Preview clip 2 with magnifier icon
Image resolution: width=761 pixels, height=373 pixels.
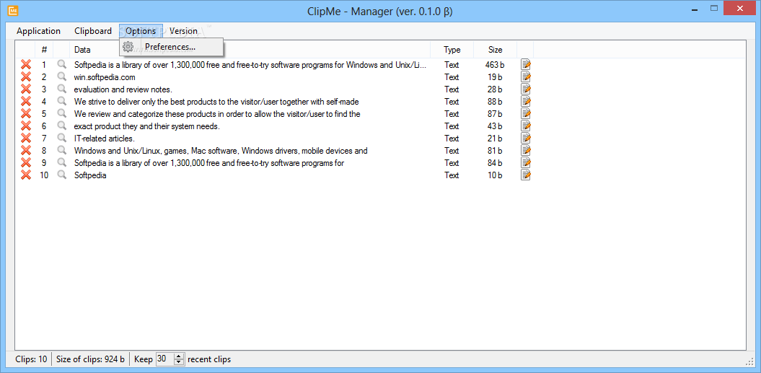(x=62, y=77)
